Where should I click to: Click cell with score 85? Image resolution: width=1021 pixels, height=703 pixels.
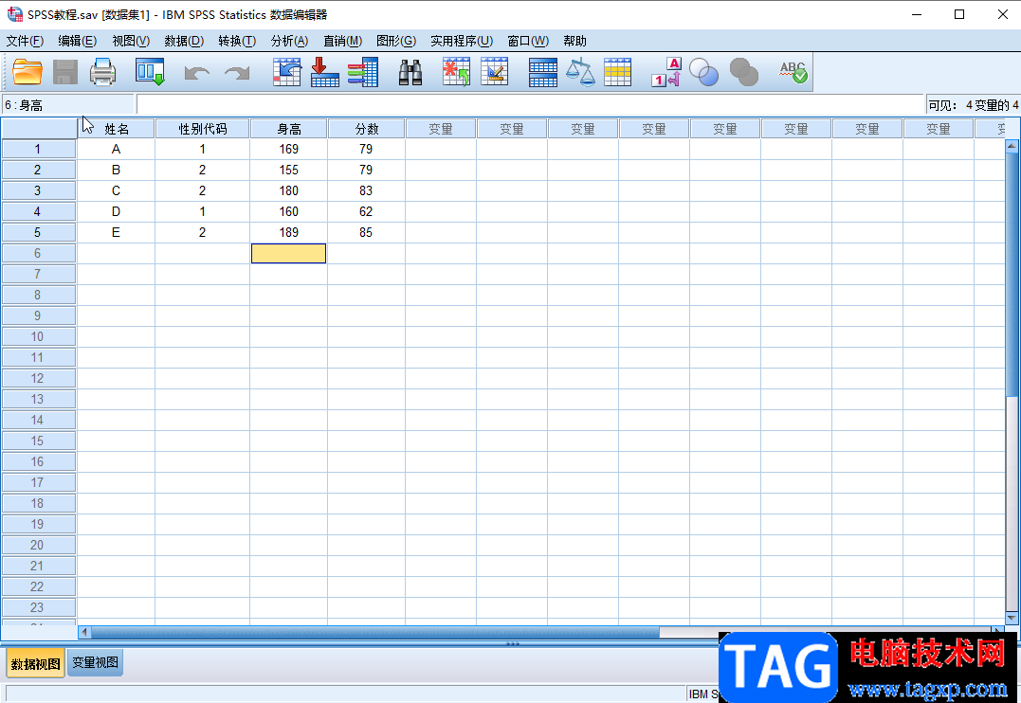[x=366, y=232]
